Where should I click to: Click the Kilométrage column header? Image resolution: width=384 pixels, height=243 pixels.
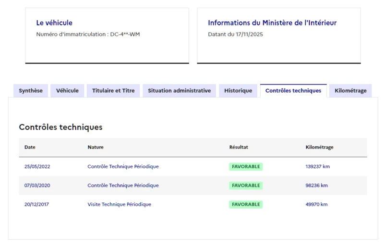[319, 147]
